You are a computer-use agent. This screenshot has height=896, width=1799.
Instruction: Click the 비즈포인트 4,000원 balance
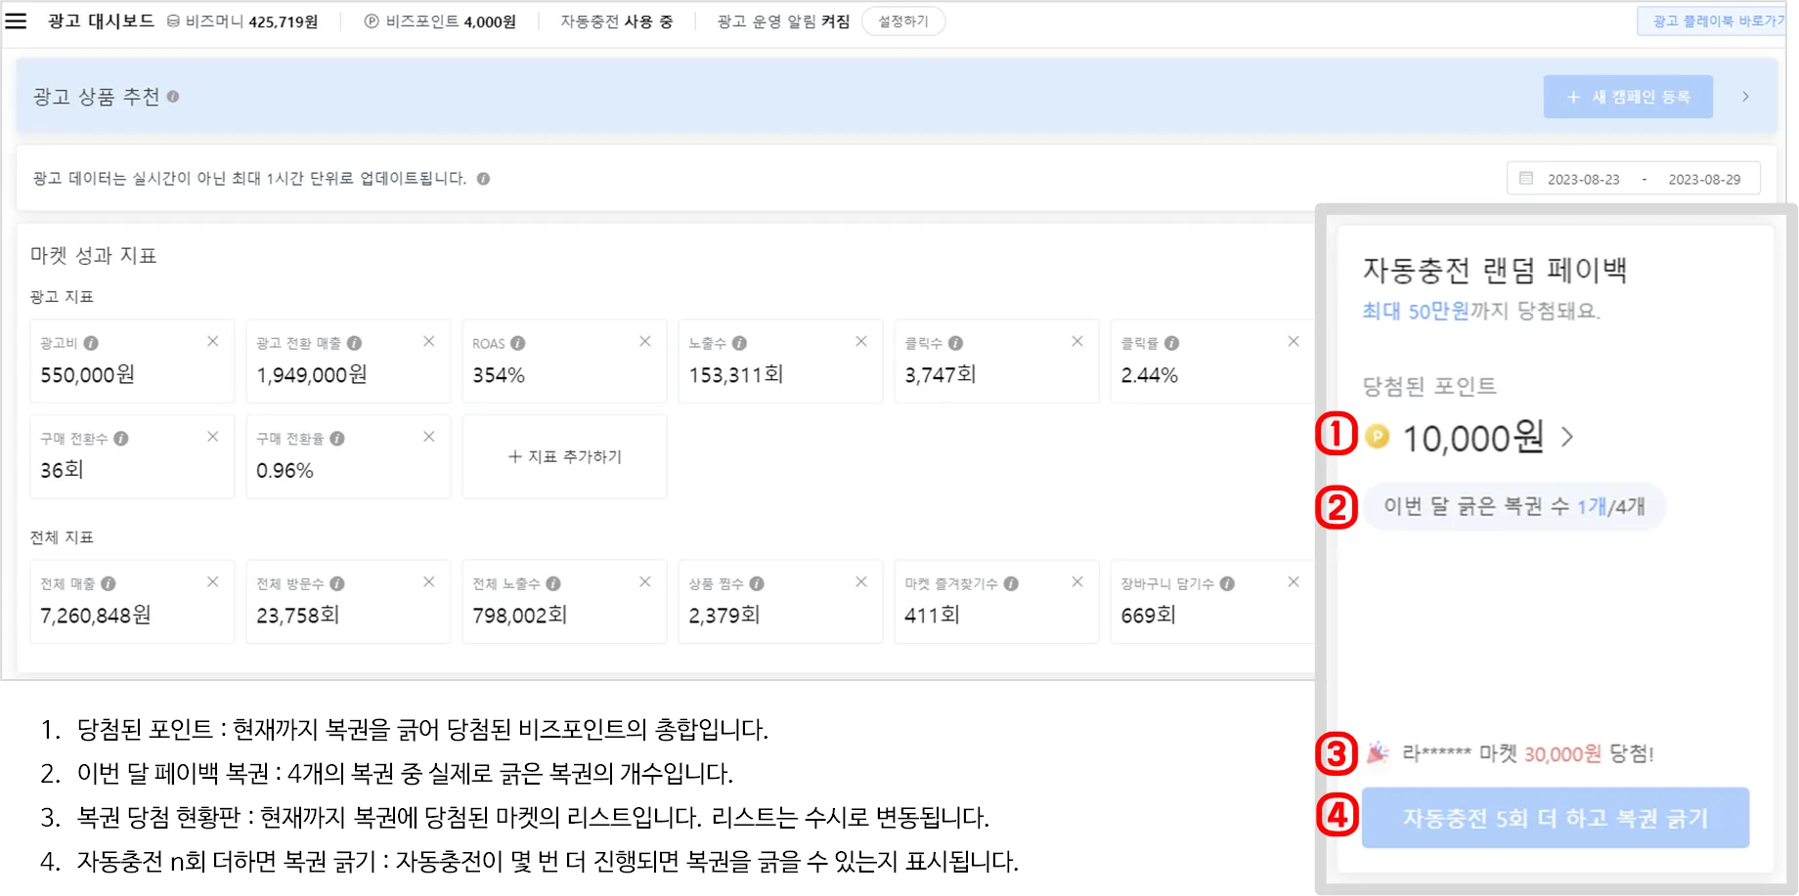click(440, 21)
